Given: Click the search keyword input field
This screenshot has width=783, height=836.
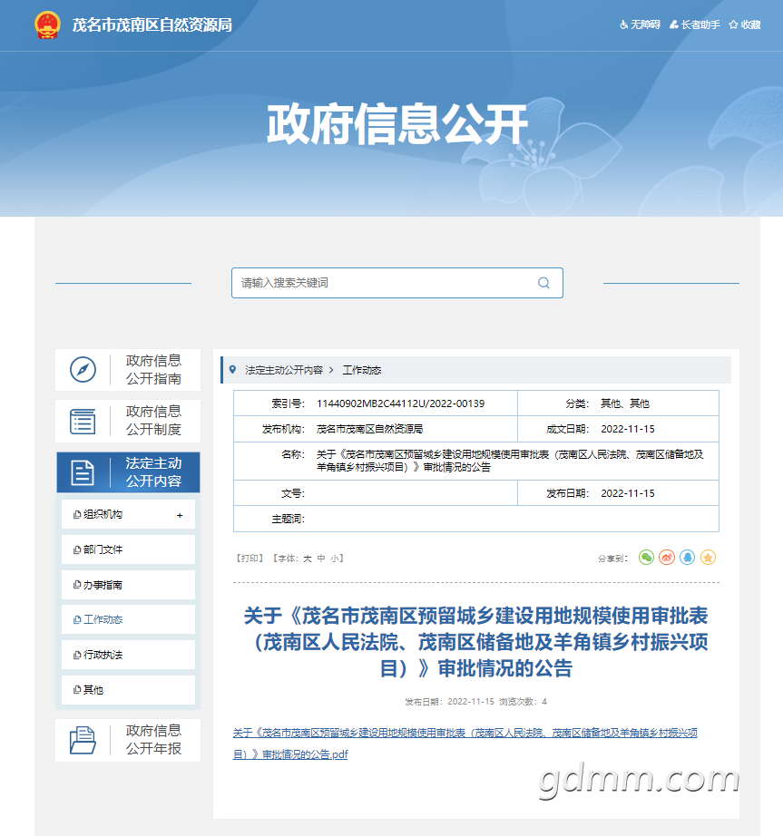Looking at the screenshot, I should (x=381, y=283).
